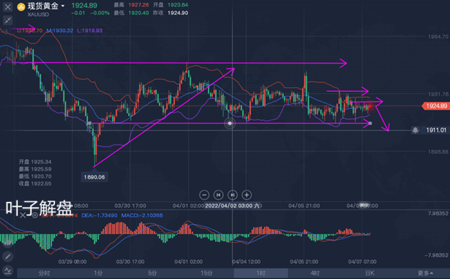Click the shrink/collapse fullscreen icon
Image resolution: width=450 pixels, height=279 pixels.
tap(8, 20)
